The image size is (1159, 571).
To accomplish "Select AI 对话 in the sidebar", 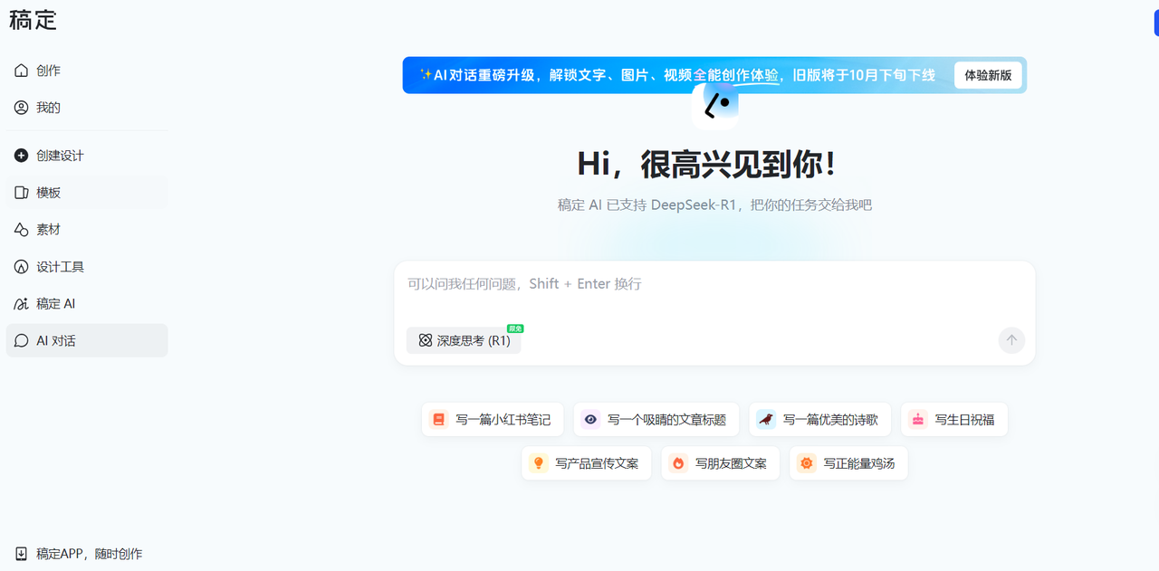I will (x=87, y=341).
